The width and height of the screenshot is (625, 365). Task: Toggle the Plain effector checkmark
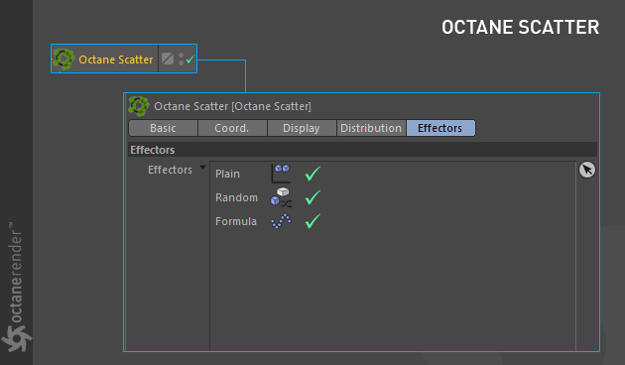point(312,174)
